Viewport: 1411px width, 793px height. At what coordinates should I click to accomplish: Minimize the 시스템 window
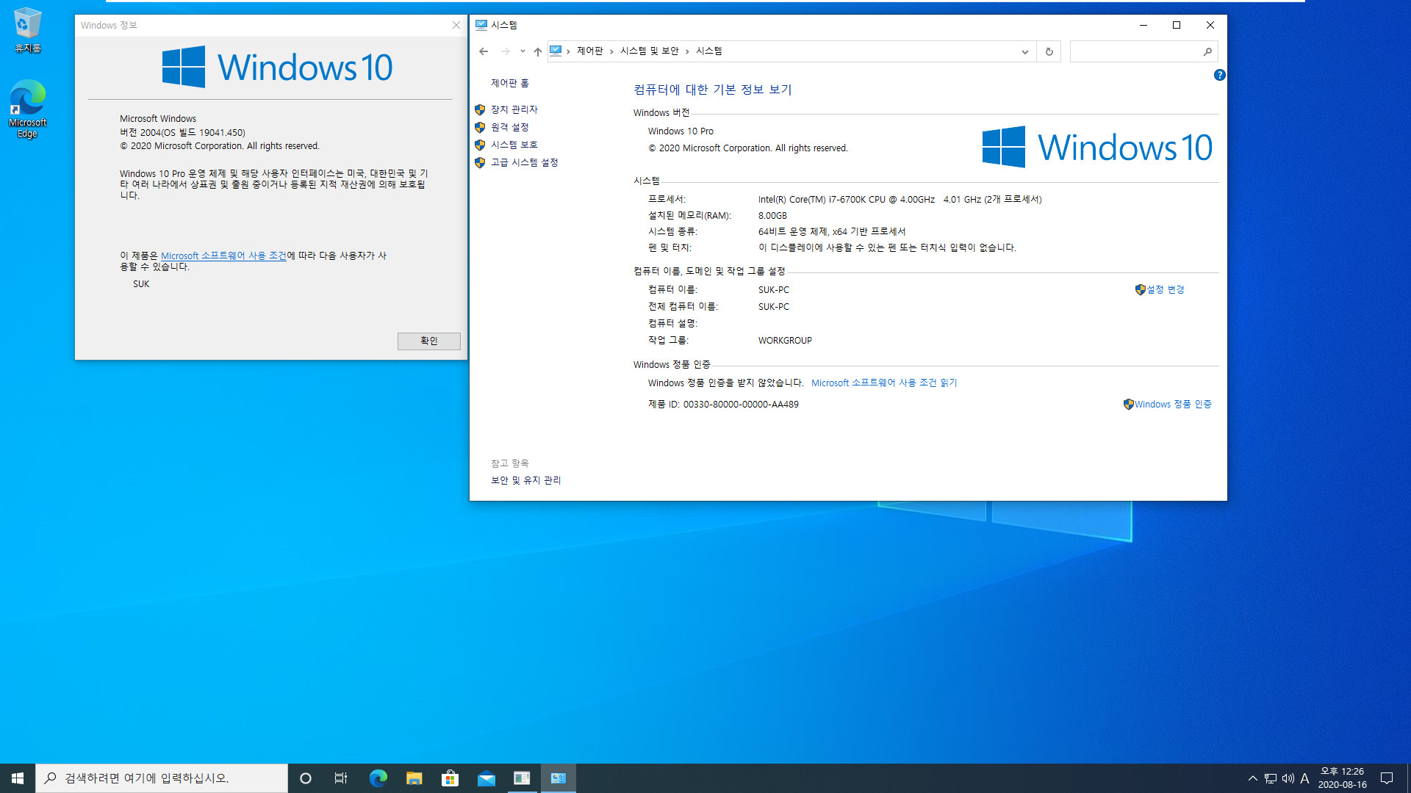1143,25
